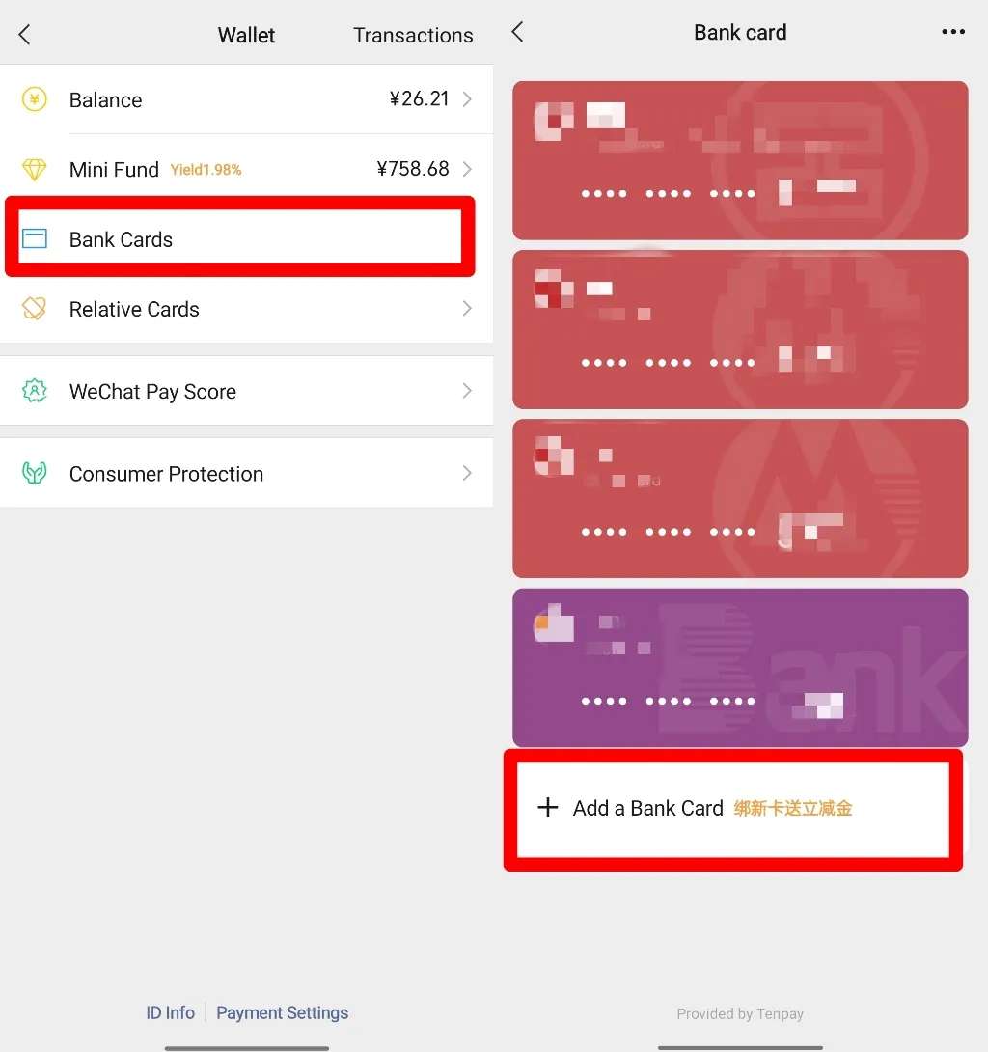Tap the WeChat Pay Score badge icon

(x=34, y=391)
